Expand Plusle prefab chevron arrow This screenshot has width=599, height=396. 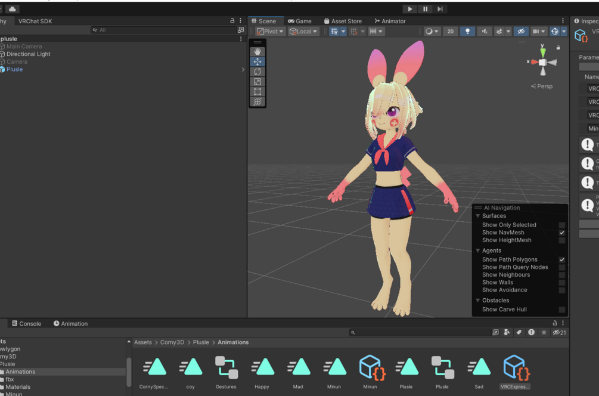(243, 69)
